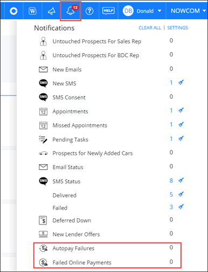Click the circular logo icon in header
This screenshot has width=208, height=272.
13,11
